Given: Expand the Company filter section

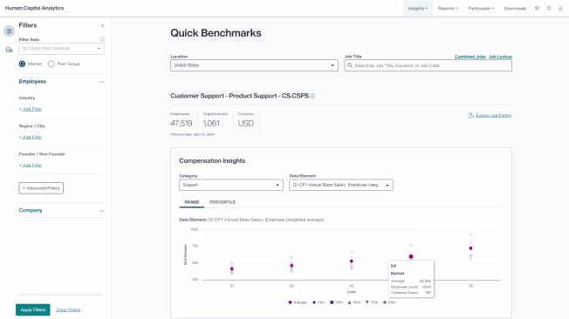Looking at the screenshot, I should 101,211.
